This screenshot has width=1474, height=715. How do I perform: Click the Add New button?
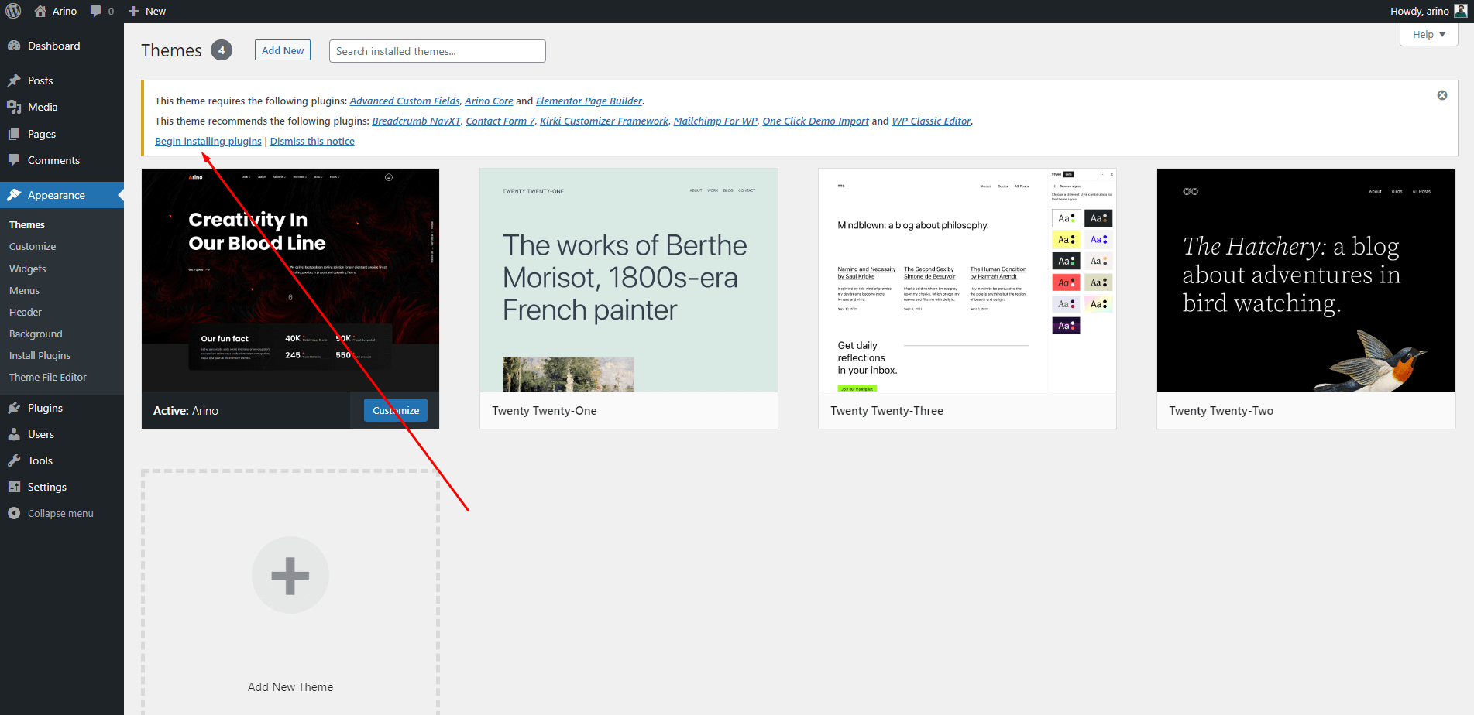coord(283,50)
